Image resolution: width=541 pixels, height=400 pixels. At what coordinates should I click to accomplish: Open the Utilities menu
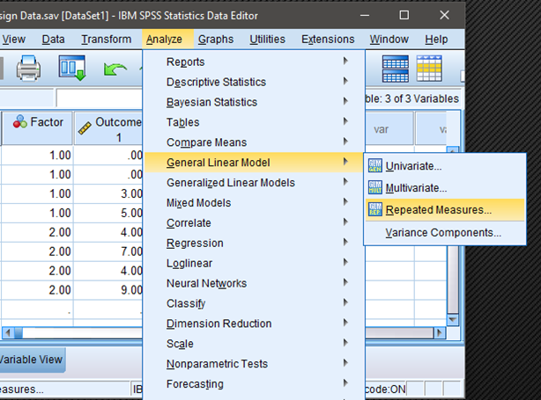coord(267,40)
